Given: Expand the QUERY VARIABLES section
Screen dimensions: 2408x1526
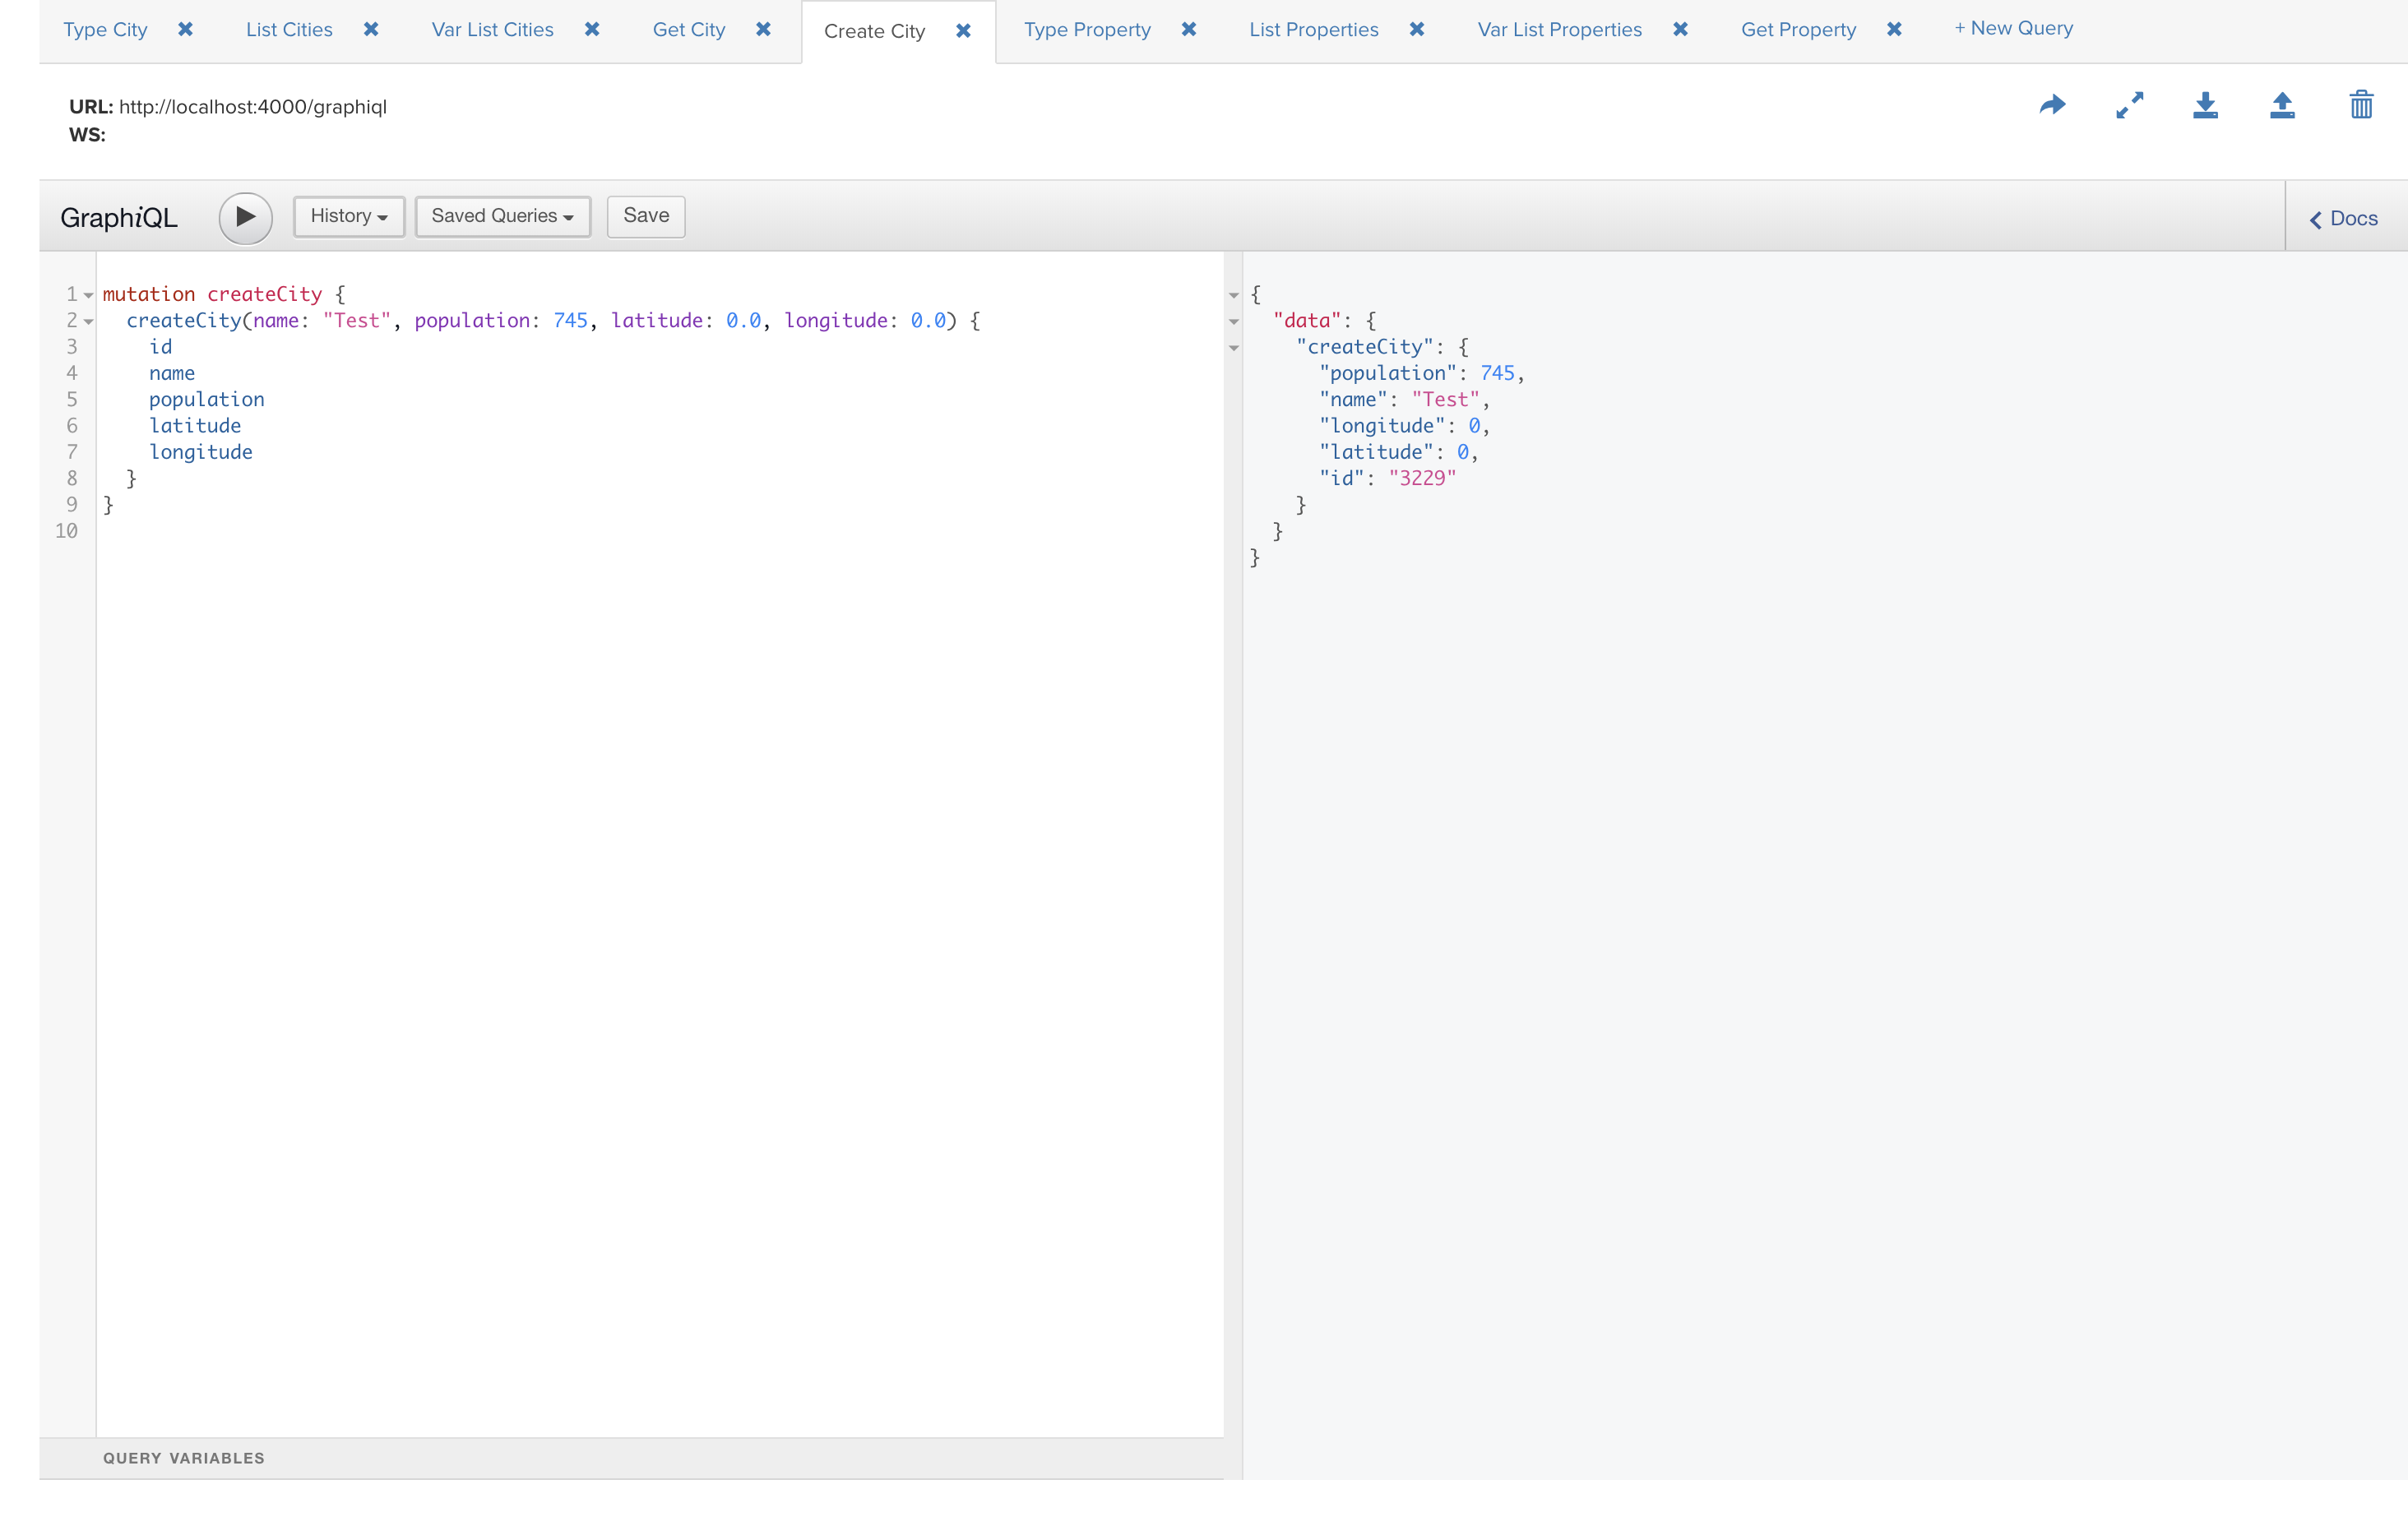Looking at the screenshot, I should click(184, 1458).
